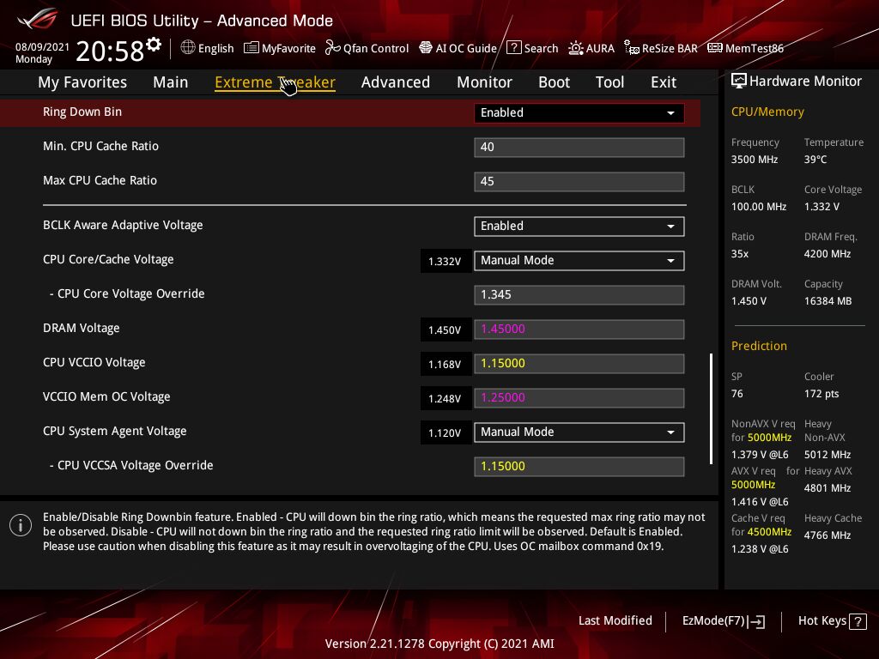Click the DRAM Voltage label

pyautogui.click(x=82, y=328)
